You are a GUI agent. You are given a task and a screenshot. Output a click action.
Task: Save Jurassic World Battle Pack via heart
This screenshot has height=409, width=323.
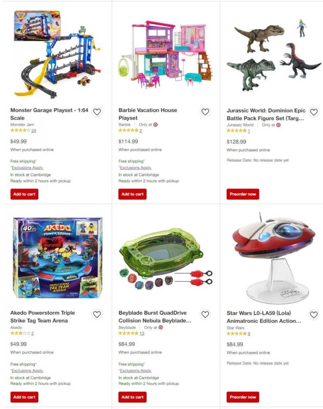coord(314,112)
